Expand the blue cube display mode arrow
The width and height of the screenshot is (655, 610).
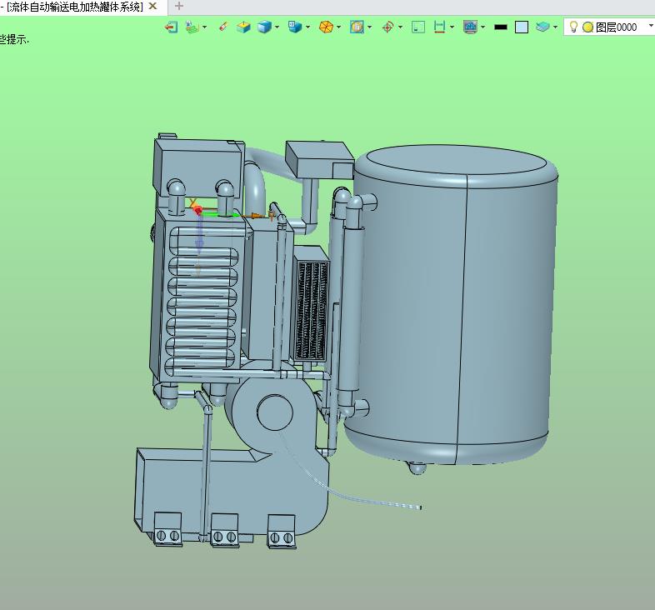277,27
